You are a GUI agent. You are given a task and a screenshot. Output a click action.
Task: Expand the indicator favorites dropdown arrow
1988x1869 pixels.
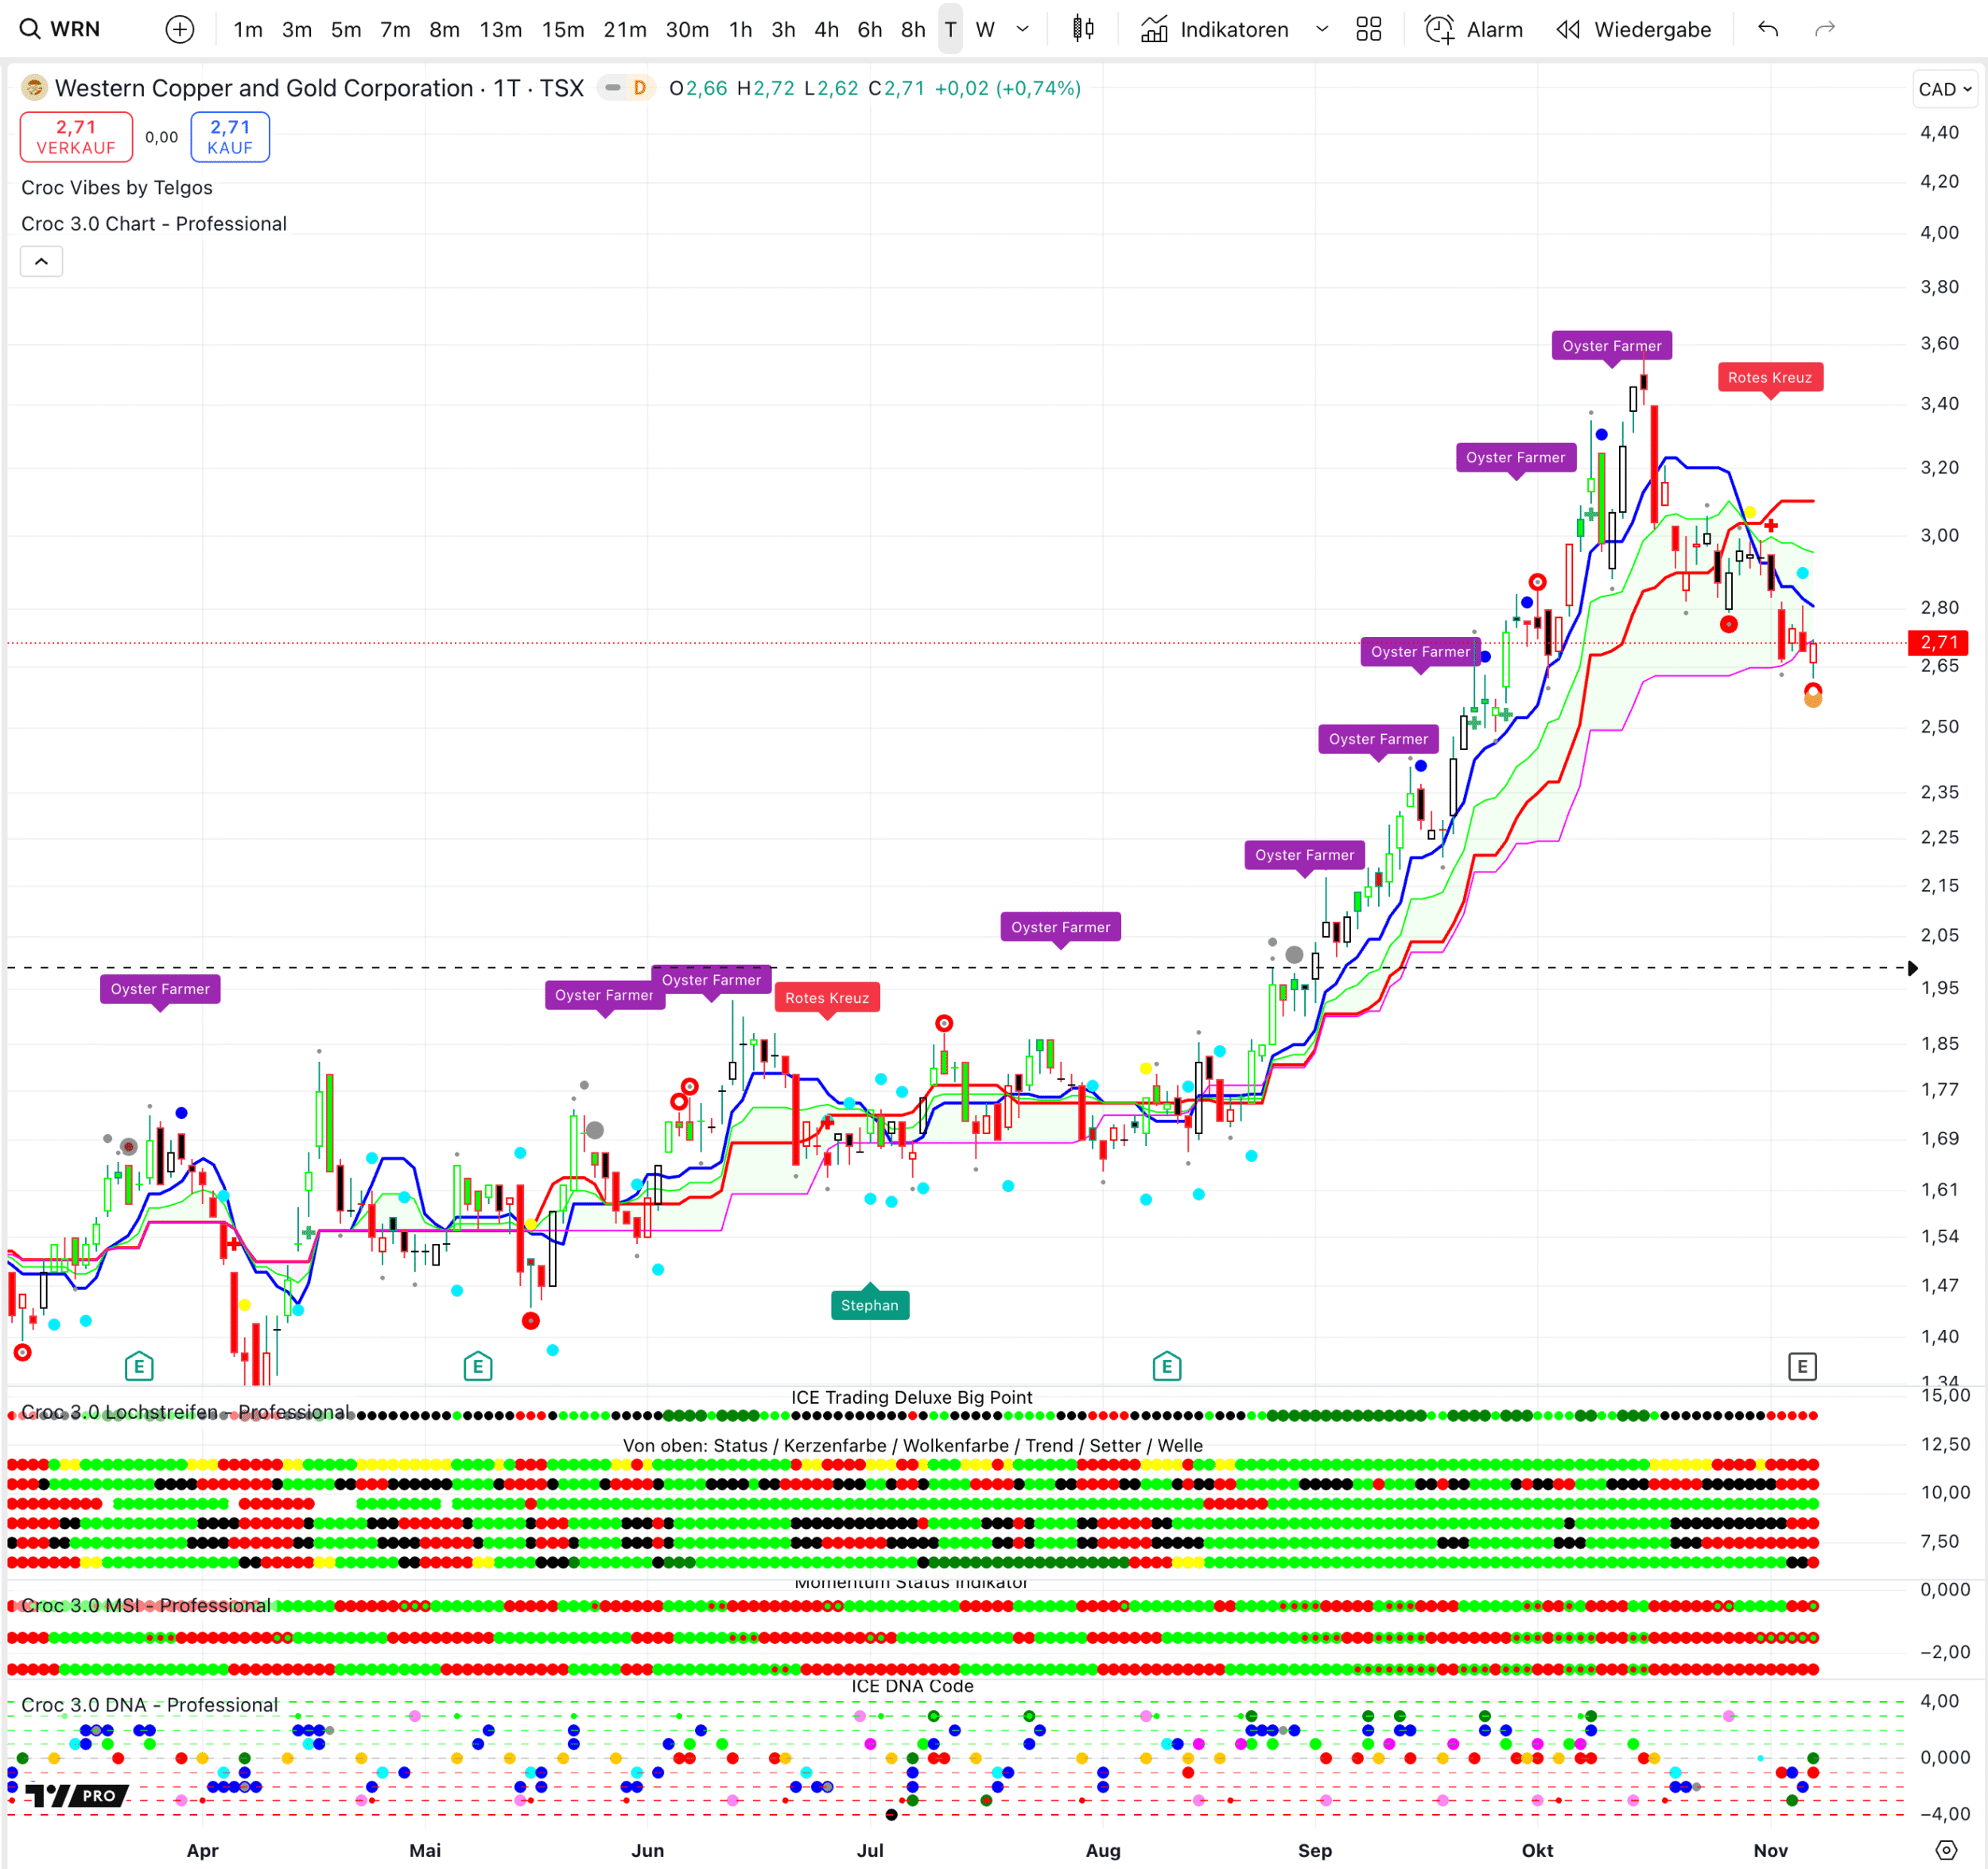1322,29
